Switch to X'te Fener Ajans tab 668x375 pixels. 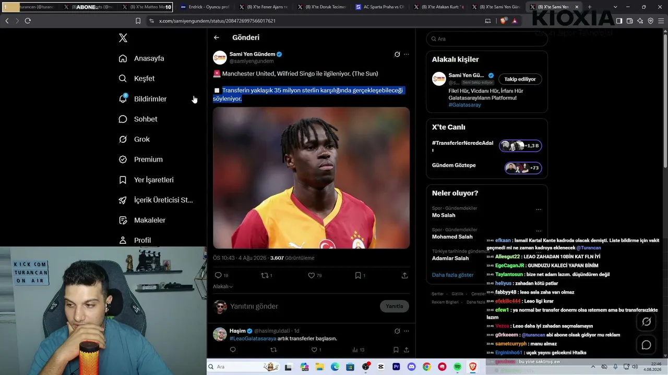click(x=263, y=7)
